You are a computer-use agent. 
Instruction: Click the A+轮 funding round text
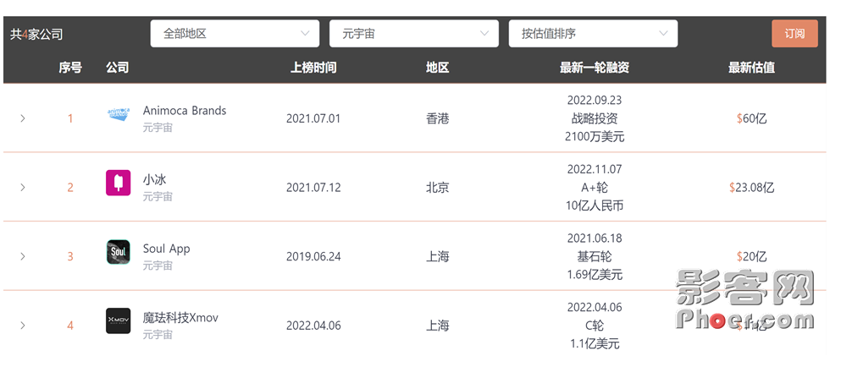tap(595, 187)
